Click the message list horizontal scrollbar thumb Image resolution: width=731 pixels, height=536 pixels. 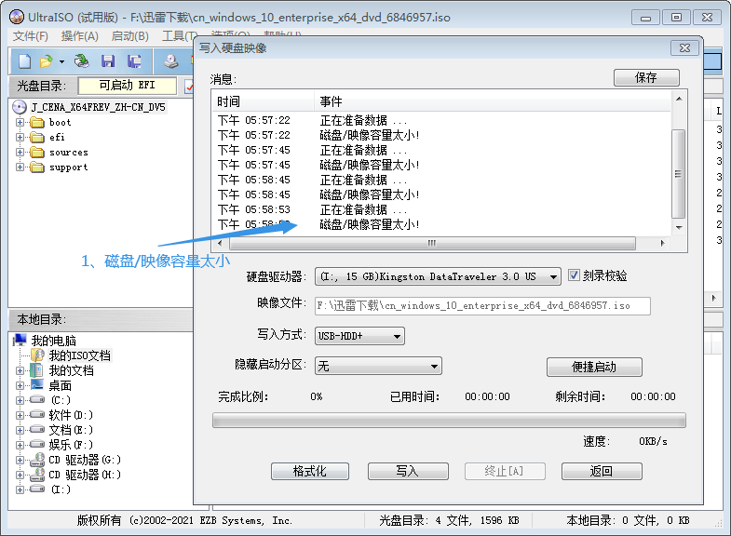[x=432, y=243]
